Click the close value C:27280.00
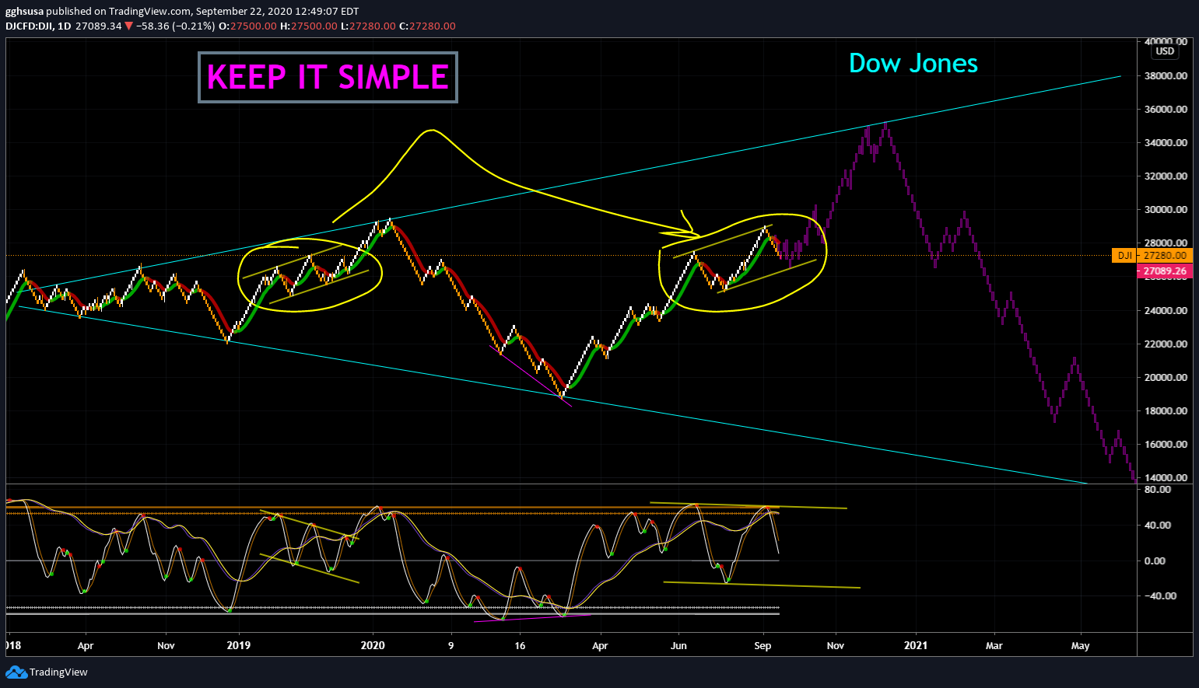 click(x=427, y=26)
